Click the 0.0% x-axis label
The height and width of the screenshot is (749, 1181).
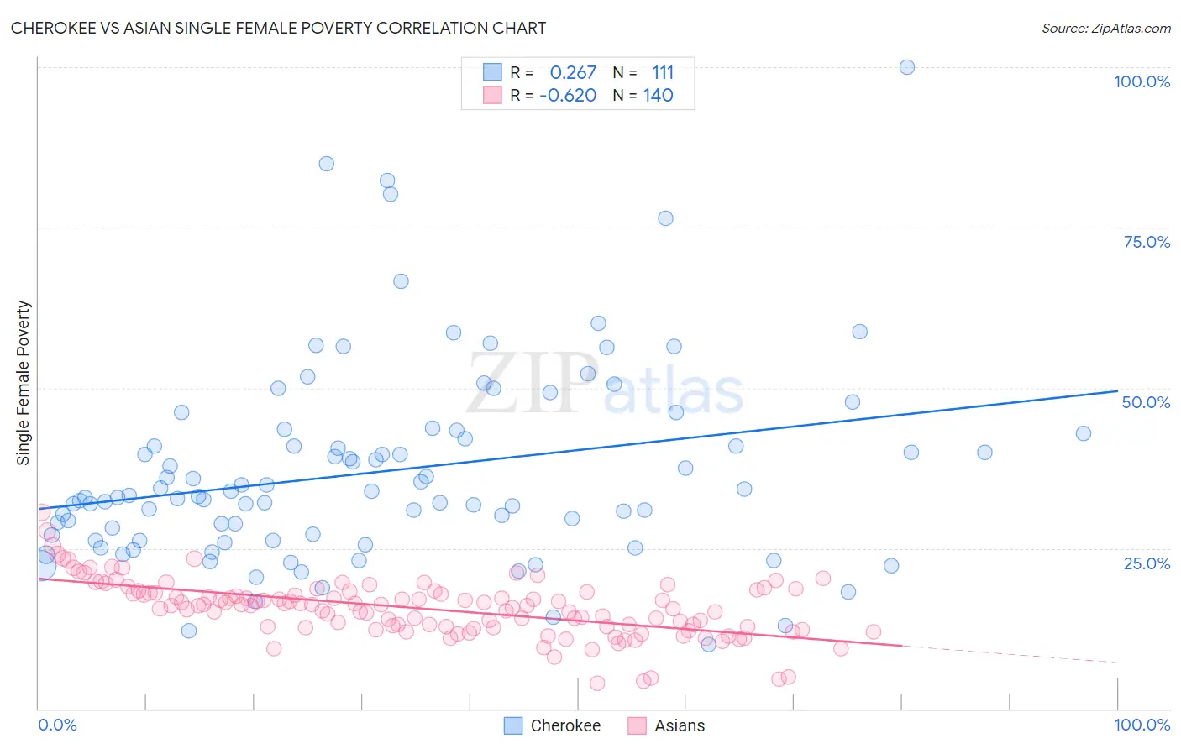pyautogui.click(x=57, y=725)
